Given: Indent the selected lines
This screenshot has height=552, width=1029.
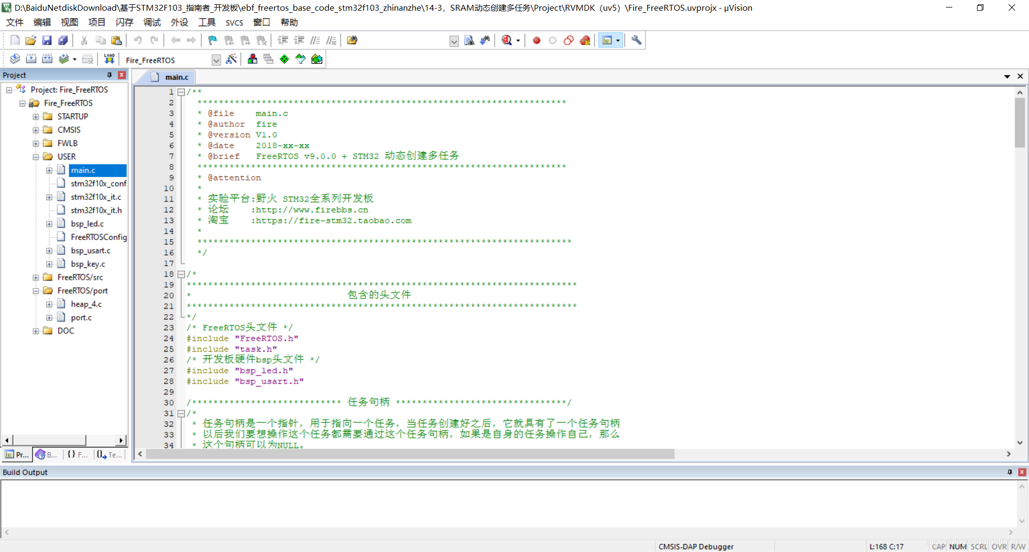Looking at the screenshot, I should (x=283, y=40).
